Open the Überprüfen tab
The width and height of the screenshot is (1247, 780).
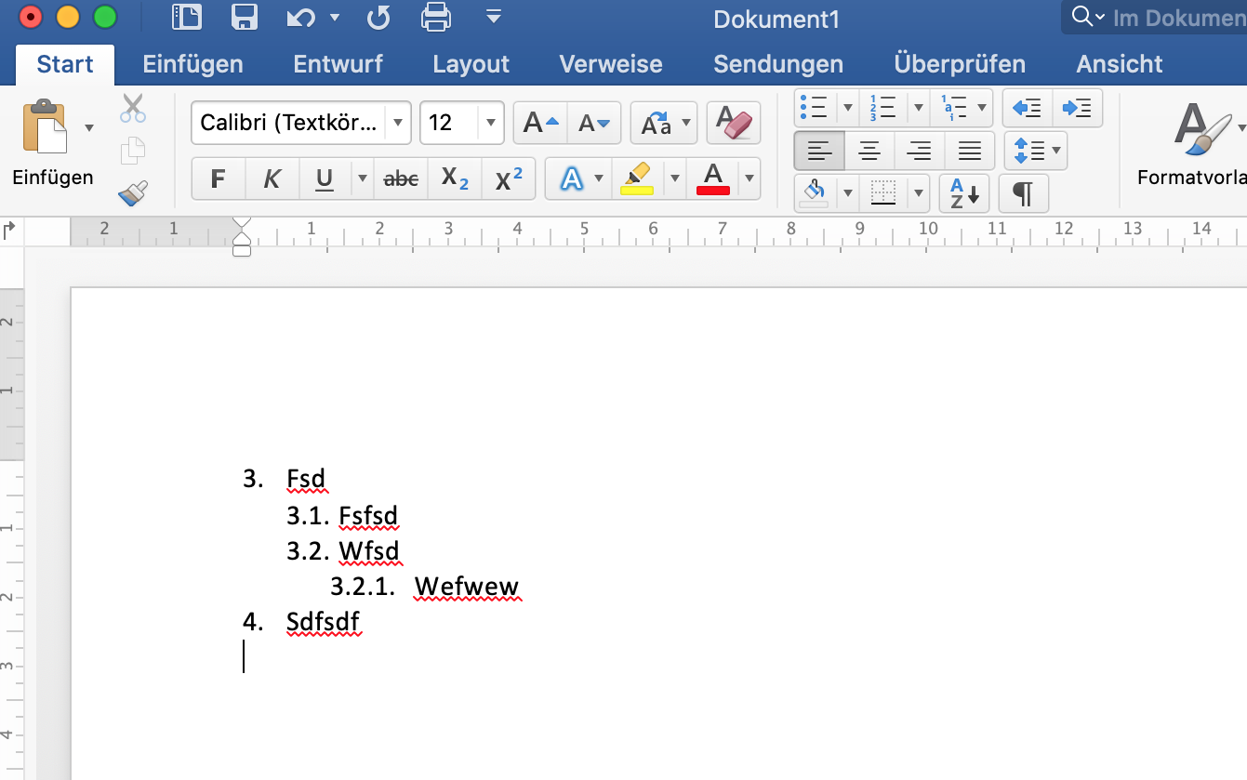point(960,64)
